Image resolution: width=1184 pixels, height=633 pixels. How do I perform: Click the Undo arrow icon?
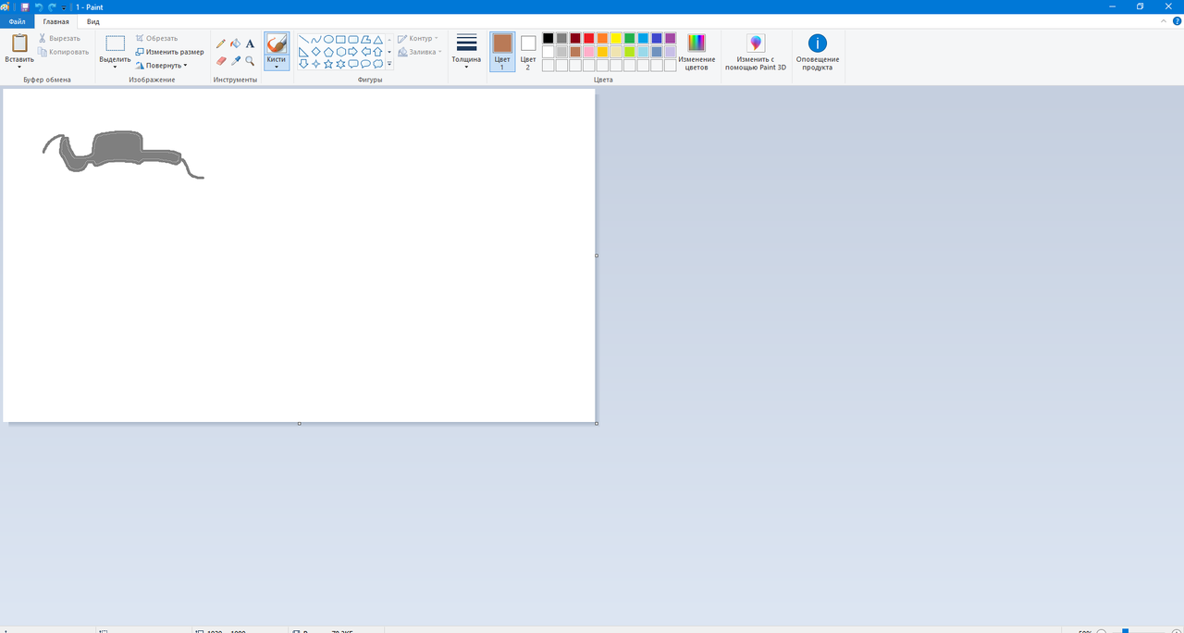[x=39, y=6]
